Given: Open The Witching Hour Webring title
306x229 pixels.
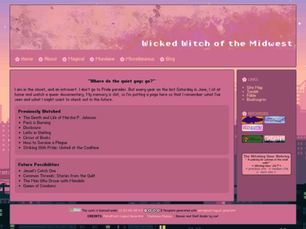Looking at the screenshot, I should pos(266,156).
